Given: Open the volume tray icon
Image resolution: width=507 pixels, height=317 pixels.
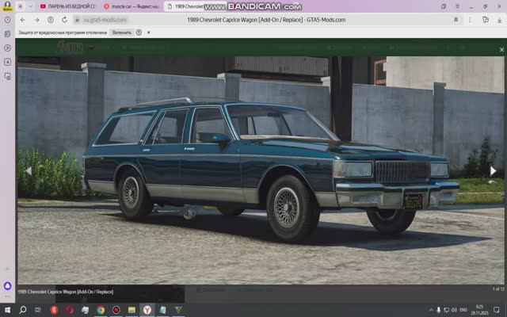Looking at the screenshot, I should 454,310.
